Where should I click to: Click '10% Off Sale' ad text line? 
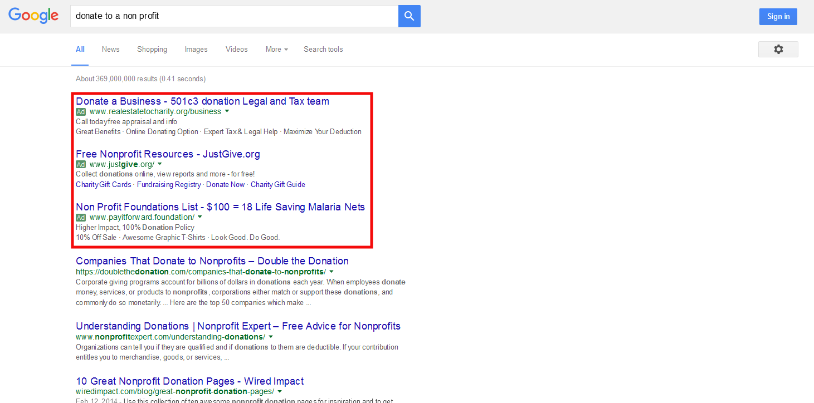tap(178, 237)
